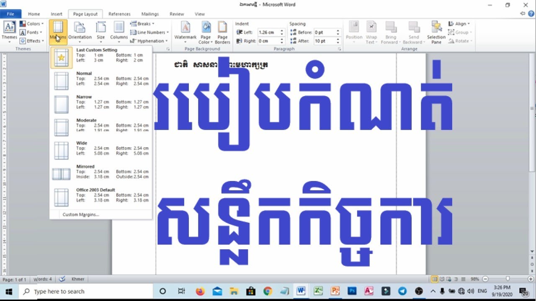Viewport: 536px width, 301px height.
Task: Open PowerPoint from the taskbar
Action: pos(335,291)
